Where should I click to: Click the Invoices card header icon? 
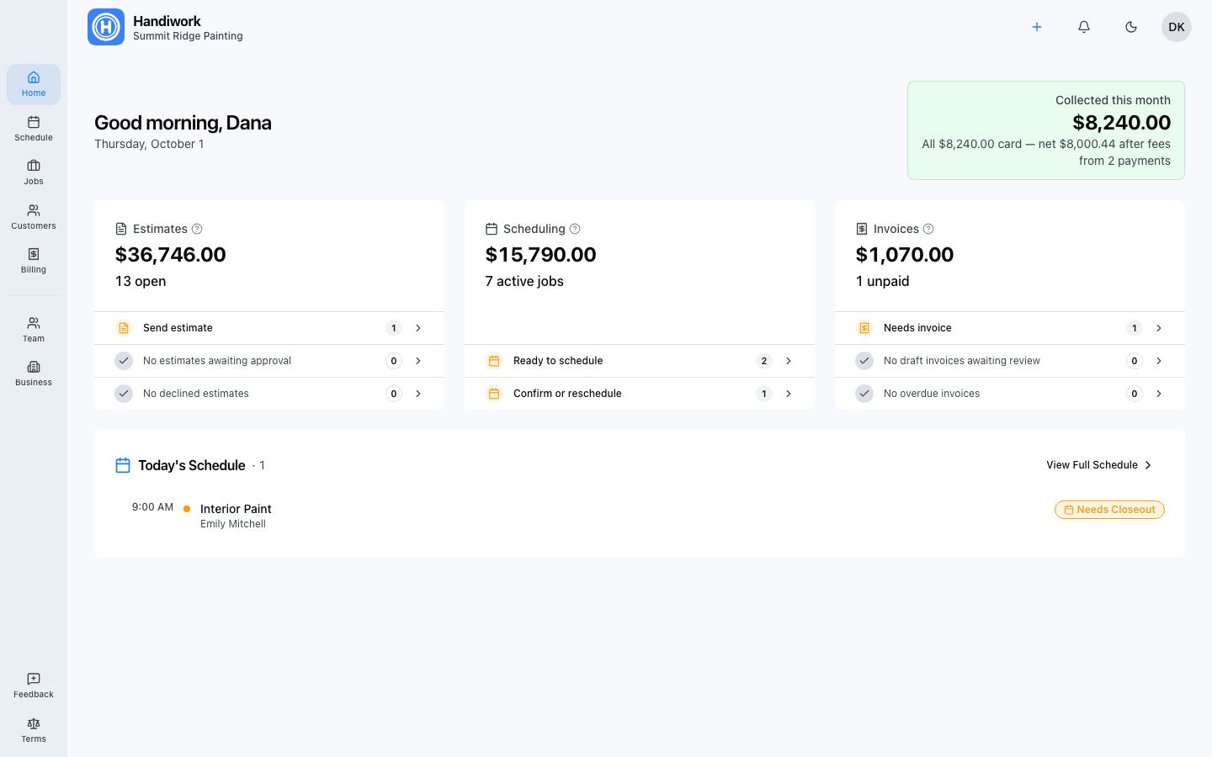click(862, 229)
